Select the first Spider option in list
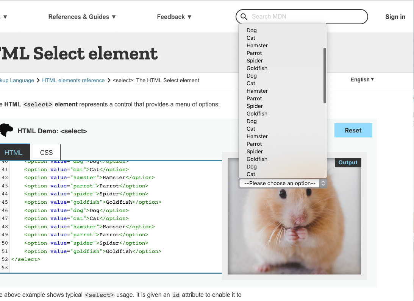The height and width of the screenshot is (301, 414). 255,61
